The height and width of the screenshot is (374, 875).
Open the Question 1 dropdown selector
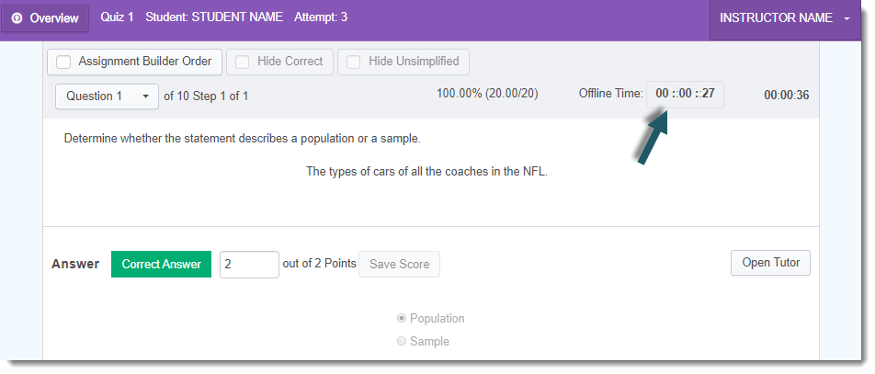pos(108,96)
